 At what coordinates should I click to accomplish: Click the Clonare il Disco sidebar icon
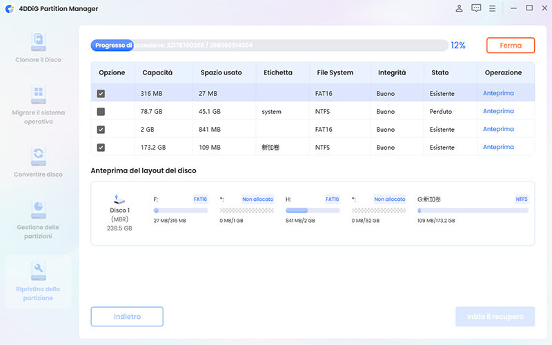coord(38,42)
